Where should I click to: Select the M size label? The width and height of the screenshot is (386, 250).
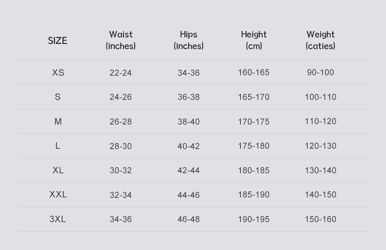click(58, 121)
